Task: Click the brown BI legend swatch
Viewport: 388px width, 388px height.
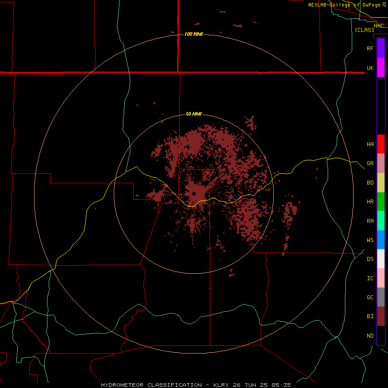Action: [x=381, y=316]
